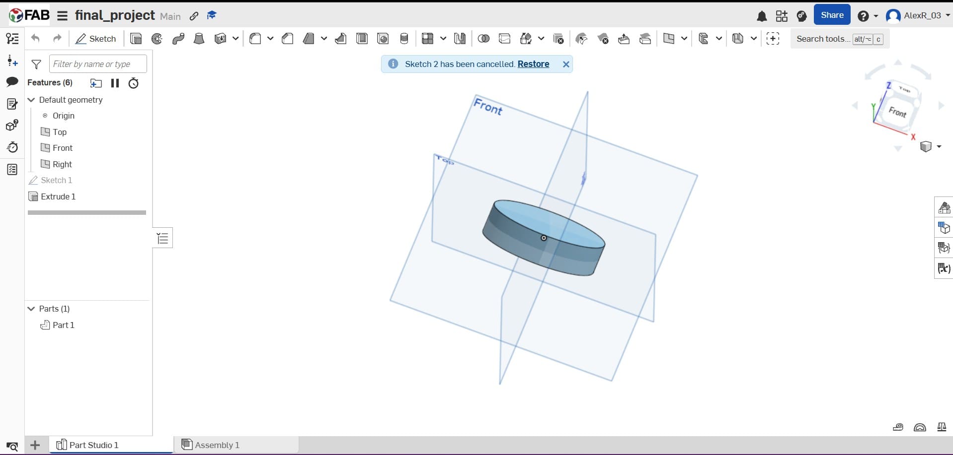
Task: Open the Shell tool
Action: coord(362,39)
